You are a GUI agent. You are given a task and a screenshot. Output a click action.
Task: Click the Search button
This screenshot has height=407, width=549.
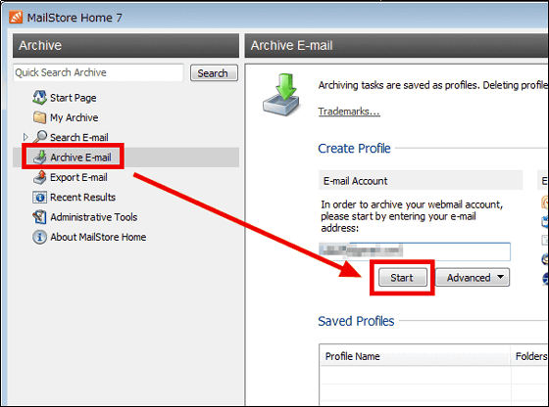click(x=214, y=73)
